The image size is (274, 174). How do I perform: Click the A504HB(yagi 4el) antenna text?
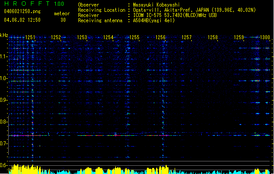click(x=154, y=20)
